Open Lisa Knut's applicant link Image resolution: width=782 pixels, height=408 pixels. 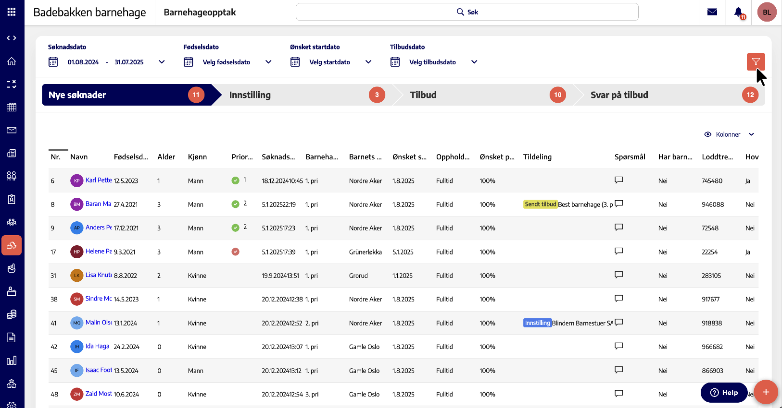tap(98, 275)
